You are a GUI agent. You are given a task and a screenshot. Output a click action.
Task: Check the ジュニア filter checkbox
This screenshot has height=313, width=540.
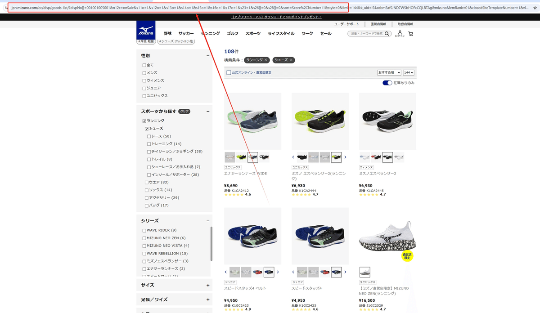tap(144, 88)
